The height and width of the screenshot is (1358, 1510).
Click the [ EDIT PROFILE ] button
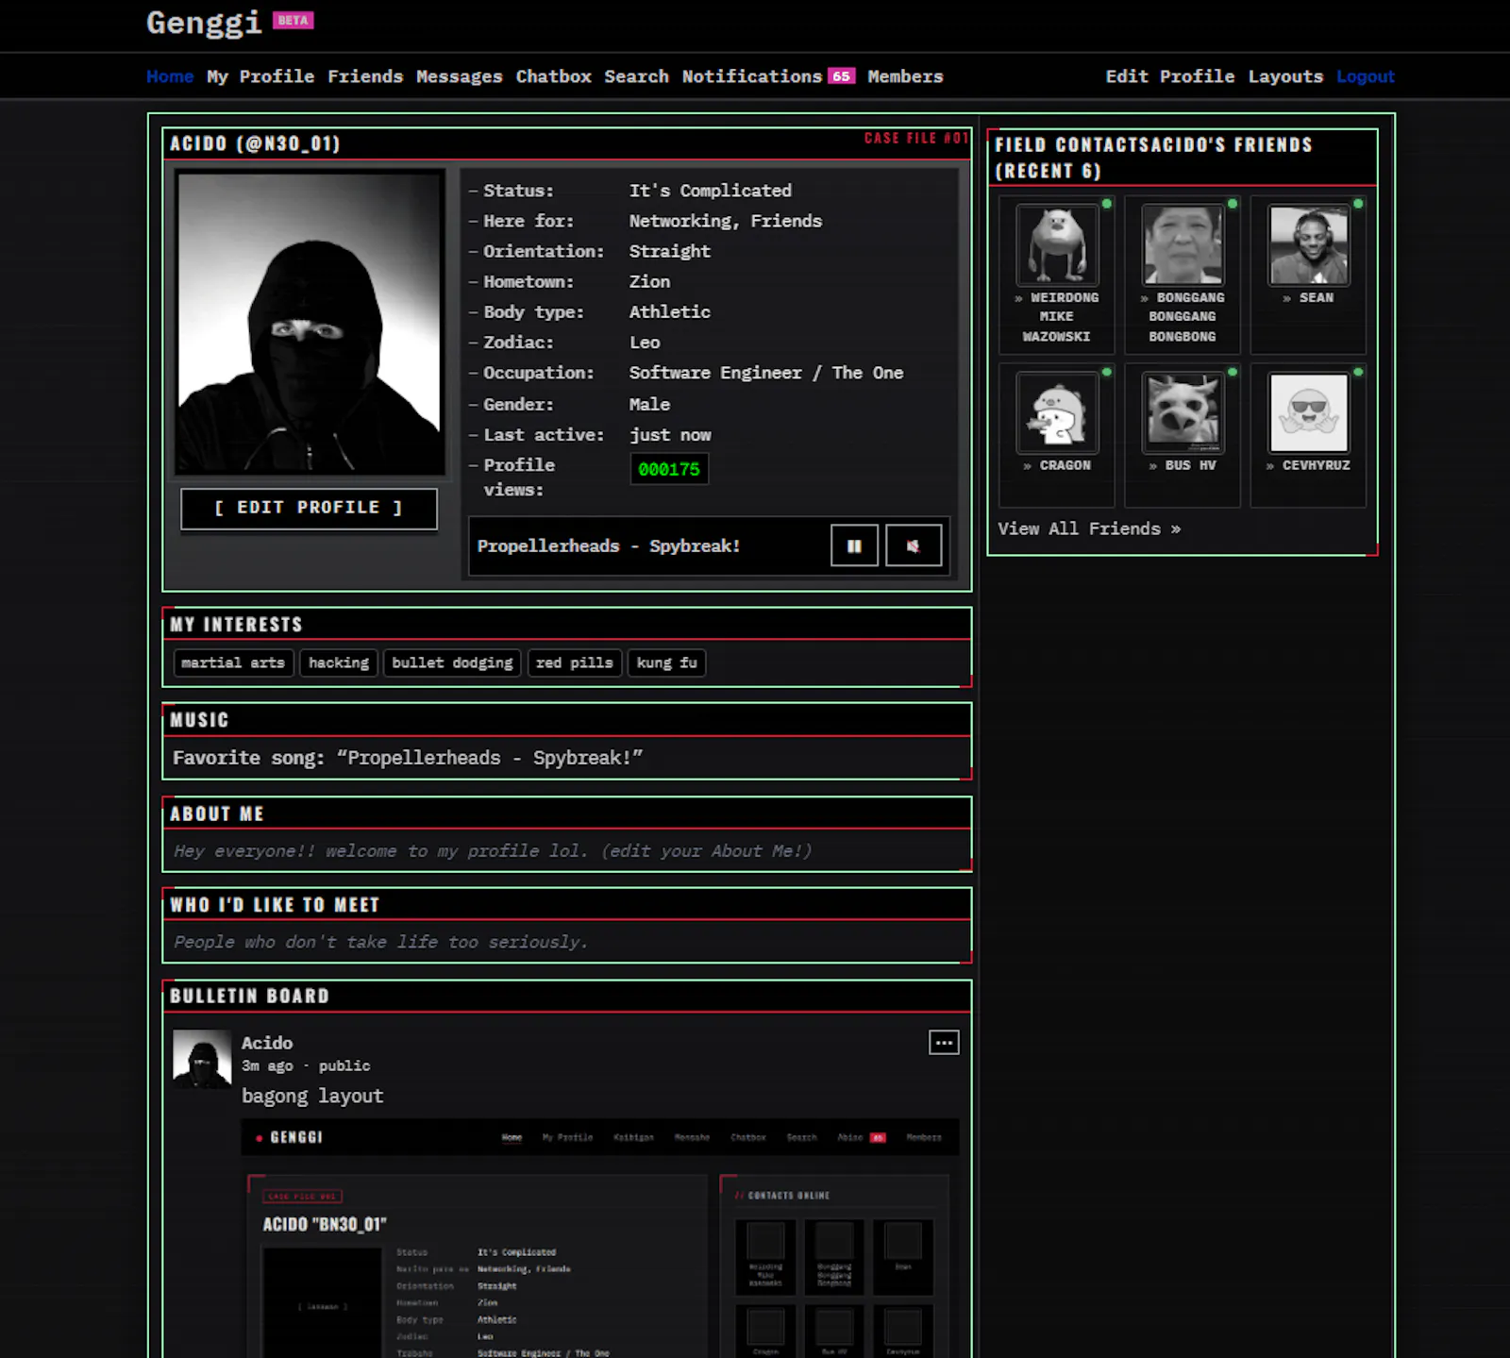309,508
